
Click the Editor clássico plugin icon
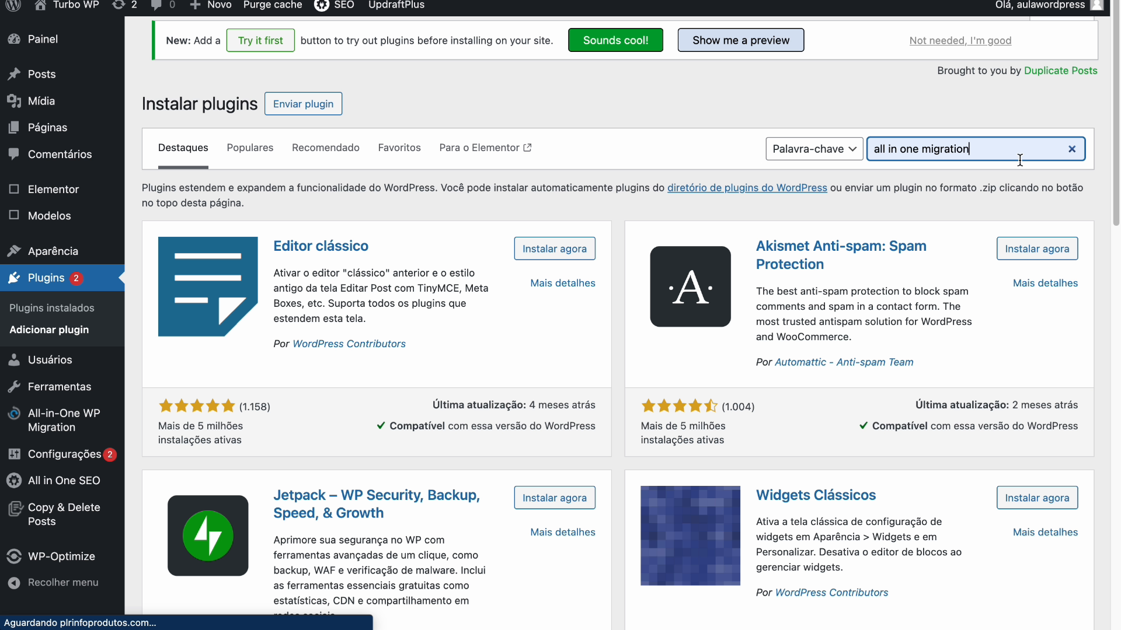(x=208, y=286)
